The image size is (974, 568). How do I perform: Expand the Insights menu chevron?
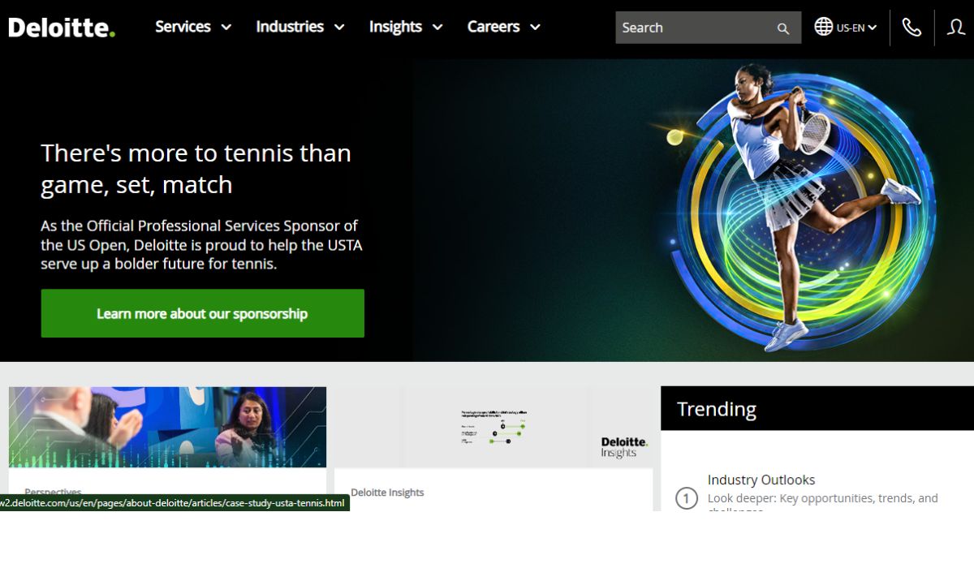[437, 28]
